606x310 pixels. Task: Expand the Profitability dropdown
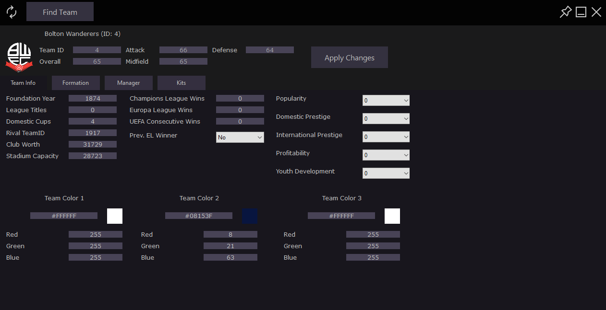(386, 155)
